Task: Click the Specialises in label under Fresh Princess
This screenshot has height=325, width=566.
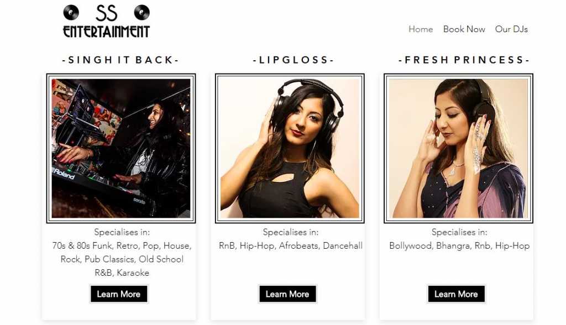Action: click(x=459, y=232)
